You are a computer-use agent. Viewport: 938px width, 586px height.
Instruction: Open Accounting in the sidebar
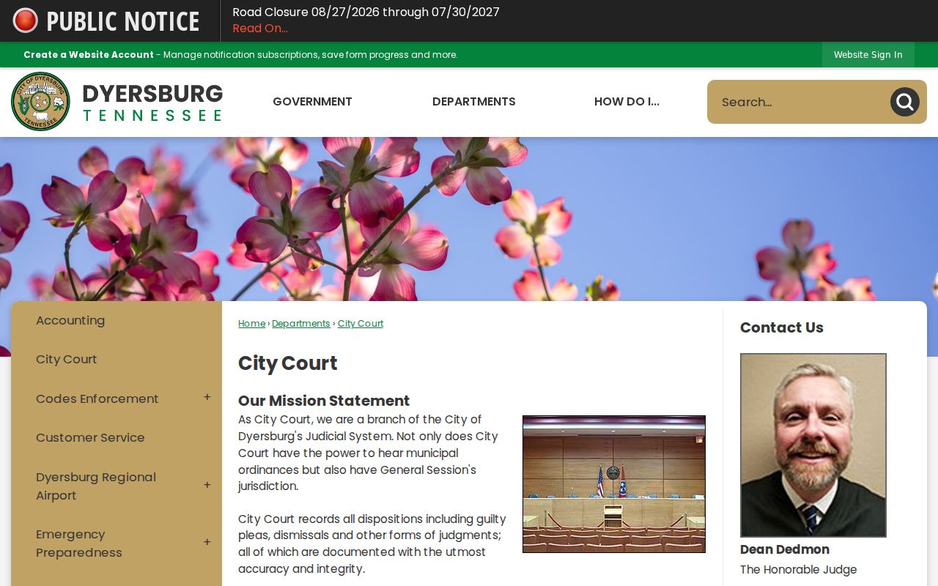(x=70, y=321)
